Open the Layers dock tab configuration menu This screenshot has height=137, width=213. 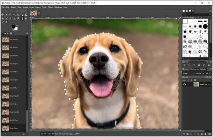[211, 69]
